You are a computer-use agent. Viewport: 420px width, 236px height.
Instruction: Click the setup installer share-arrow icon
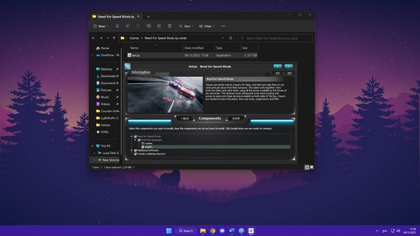click(x=127, y=66)
